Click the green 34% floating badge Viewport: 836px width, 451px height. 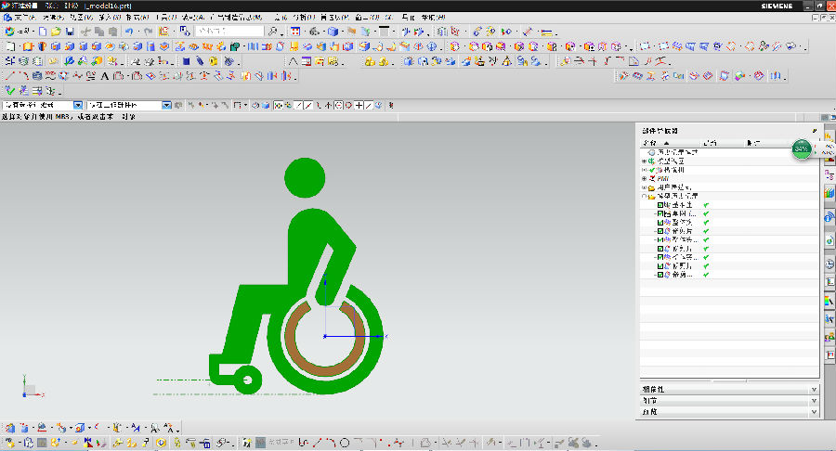[801, 148]
